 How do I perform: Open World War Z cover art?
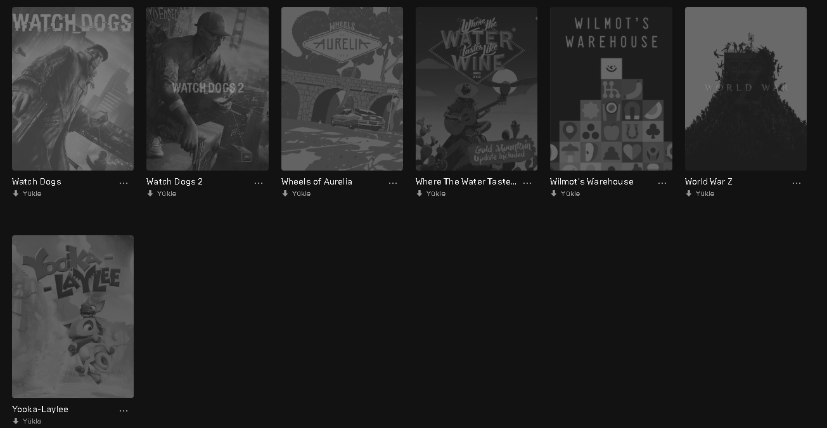coord(746,89)
